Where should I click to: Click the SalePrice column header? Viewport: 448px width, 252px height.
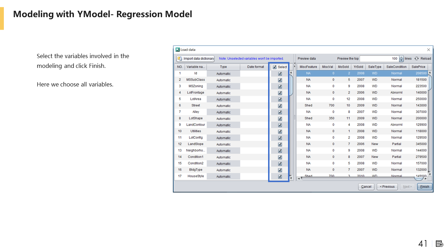tap(418, 67)
